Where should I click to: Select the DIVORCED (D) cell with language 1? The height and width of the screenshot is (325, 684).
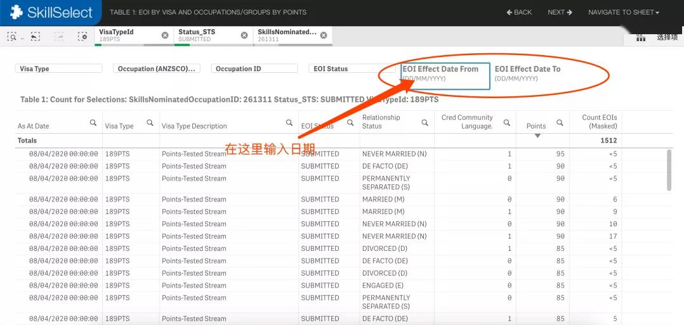click(385, 248)
